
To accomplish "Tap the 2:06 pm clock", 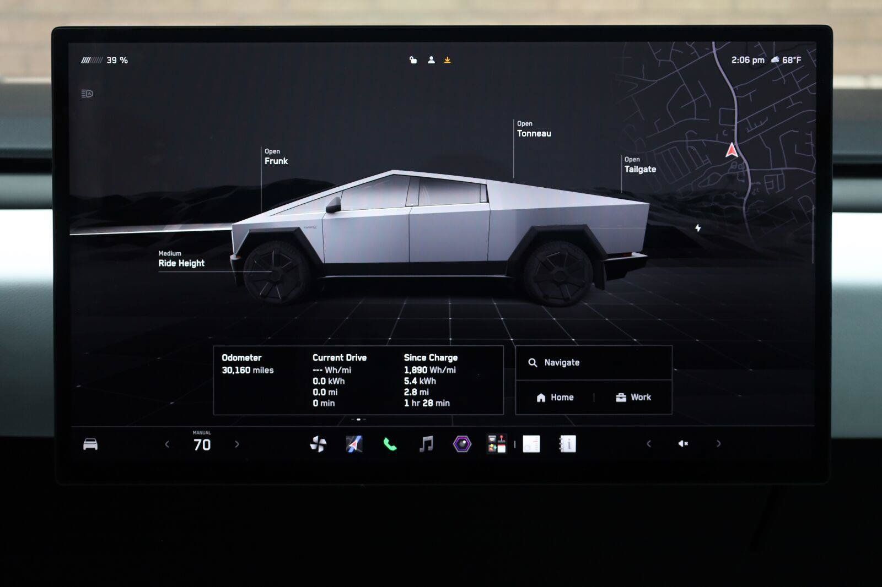I will pos(747,60).
